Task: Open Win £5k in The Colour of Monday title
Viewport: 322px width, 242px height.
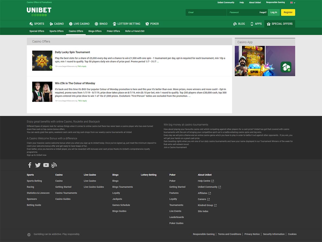Action: point(75,83)
